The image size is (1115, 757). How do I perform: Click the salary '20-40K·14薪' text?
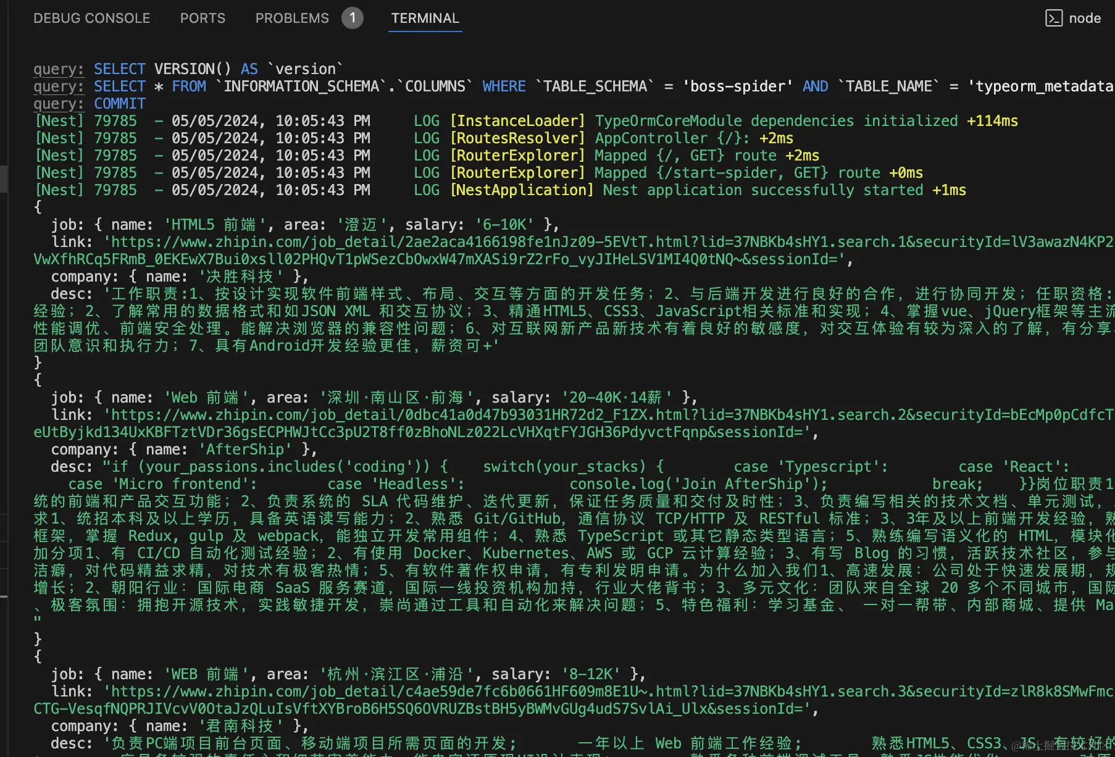click(616, 397)
